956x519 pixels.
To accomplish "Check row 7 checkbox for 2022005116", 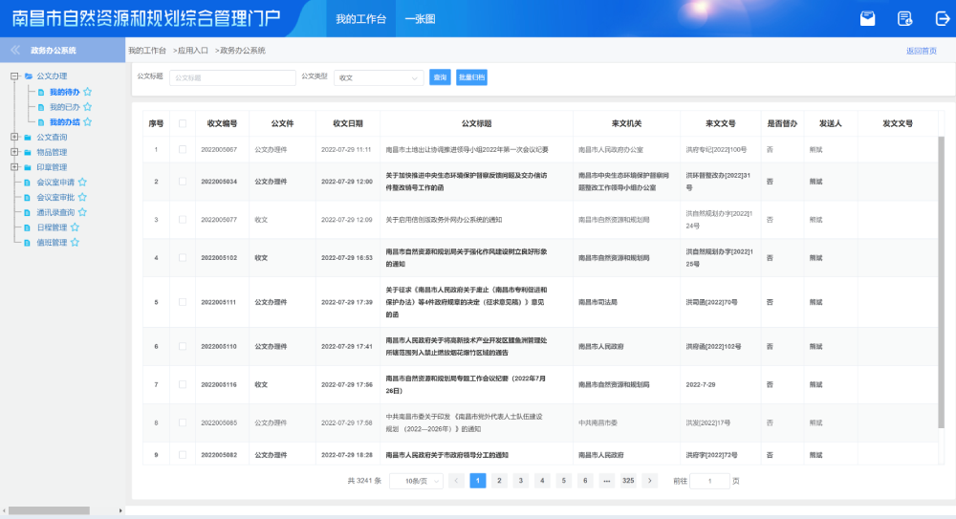I will pyautogui.click(x=183, y=384).
